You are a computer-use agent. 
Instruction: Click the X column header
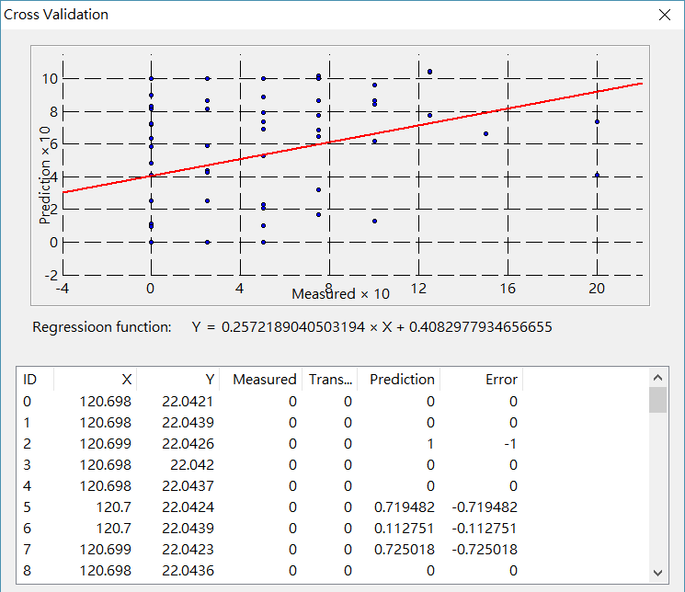pyautogui.click(x=96, y=380)
